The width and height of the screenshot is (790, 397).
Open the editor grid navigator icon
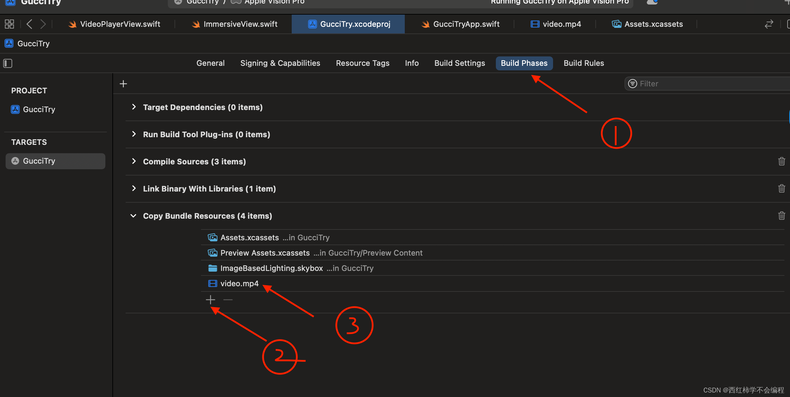[9, 24]
